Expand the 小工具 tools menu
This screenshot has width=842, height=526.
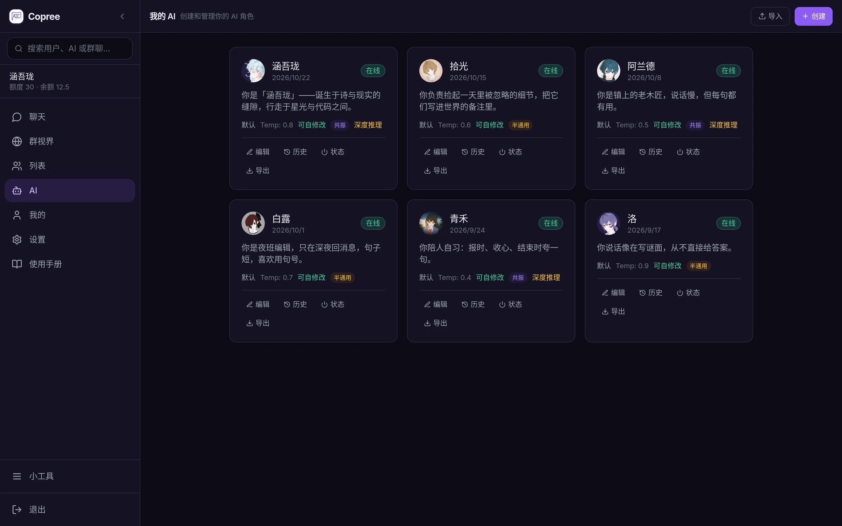pos(70,476)
